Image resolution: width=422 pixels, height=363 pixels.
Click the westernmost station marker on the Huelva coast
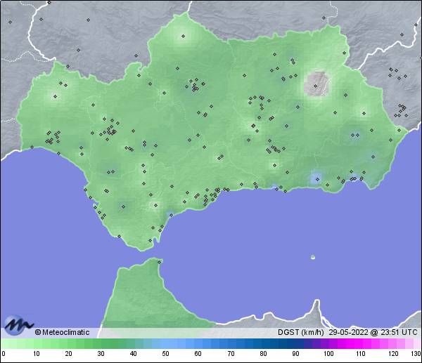(30, 146)
